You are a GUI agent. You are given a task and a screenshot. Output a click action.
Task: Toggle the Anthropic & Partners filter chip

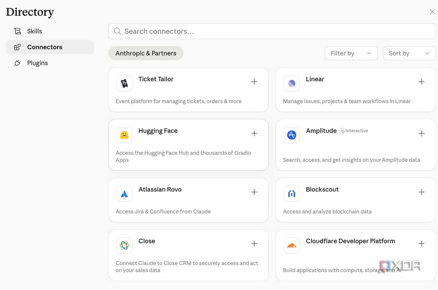(x=146, y=53)
